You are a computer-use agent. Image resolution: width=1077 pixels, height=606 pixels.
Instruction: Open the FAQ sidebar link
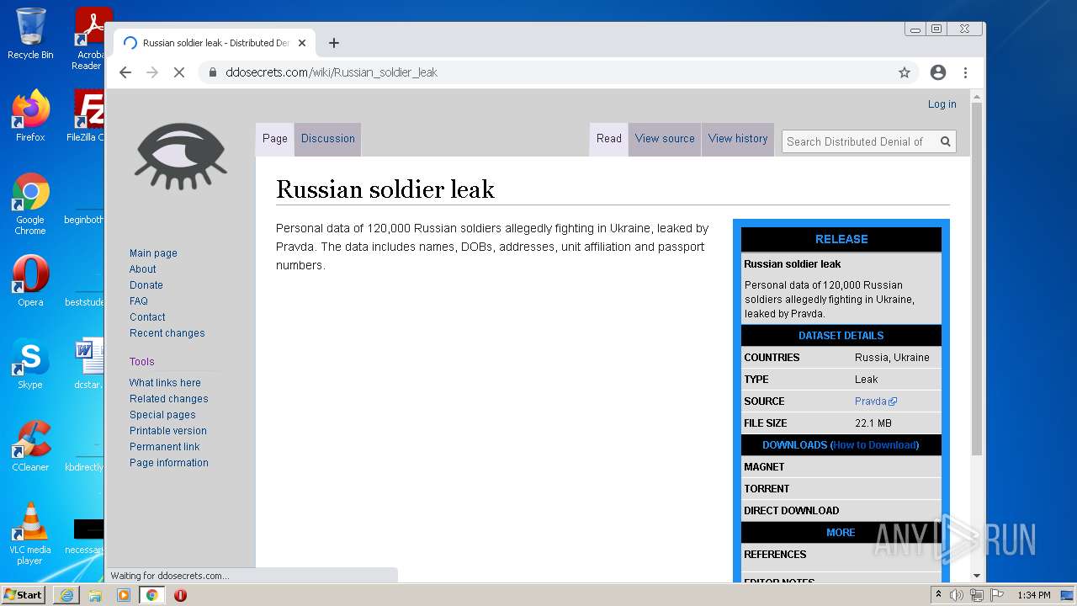[139, 301]
